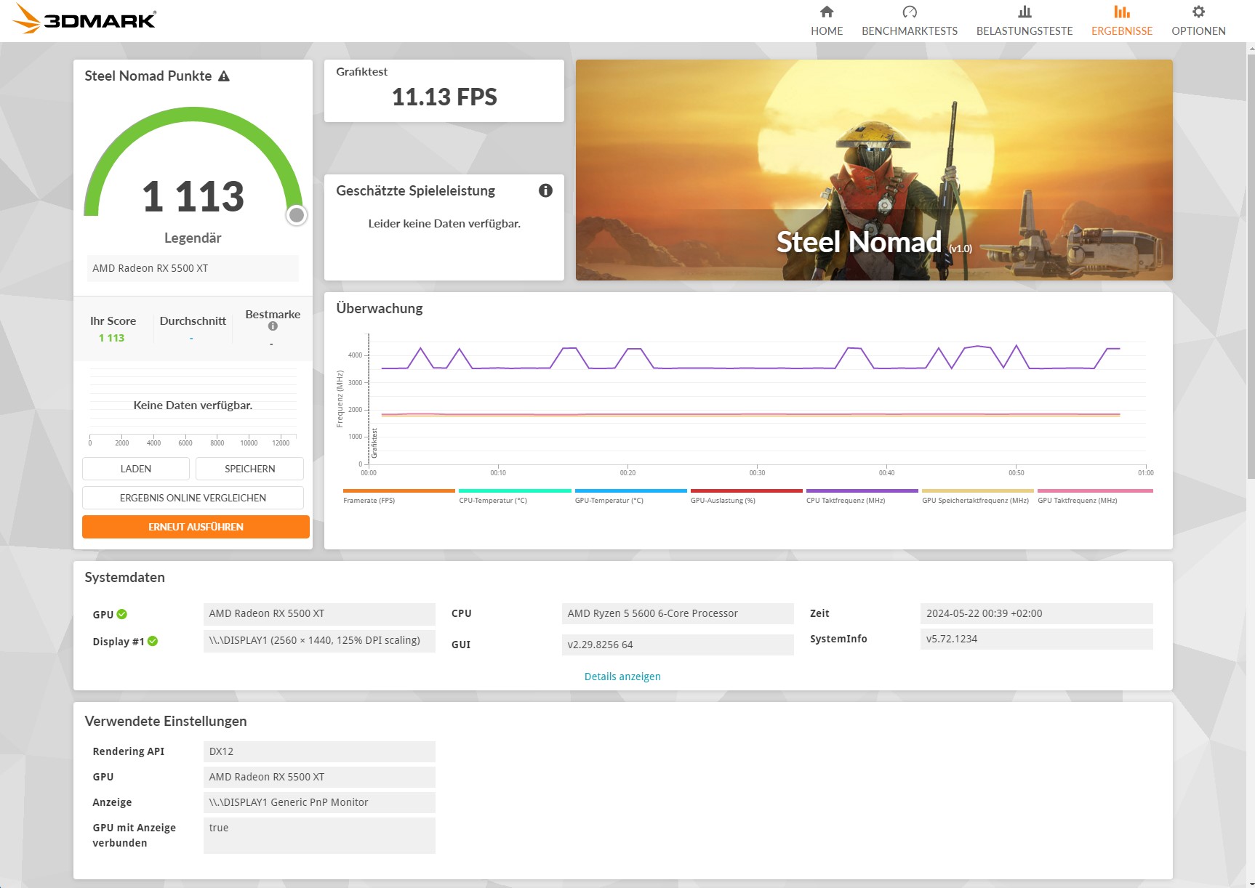Click the GUI version v2.29.8256 64 field

678,645
